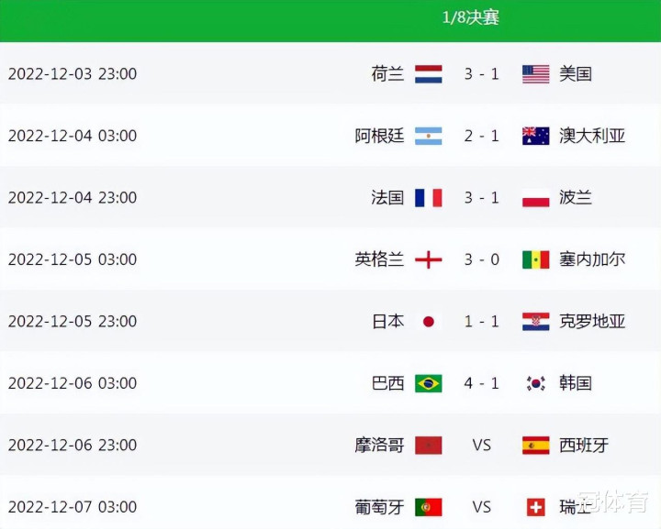Click the Spain flag icon
661x529 pixels.
[x=536, y=446]
